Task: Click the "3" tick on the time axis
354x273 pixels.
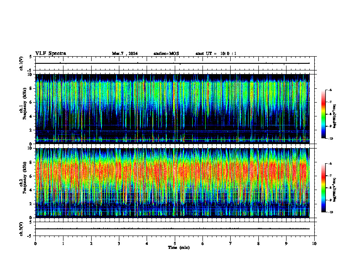Action: pyautogui.click(x=119, y=244)
